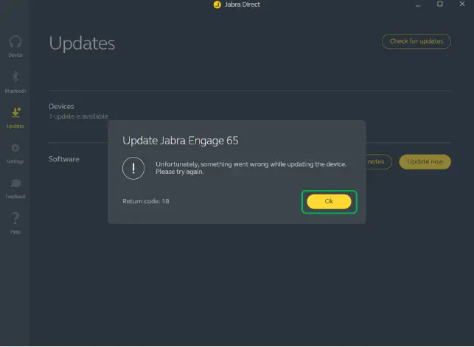This screenshot has width=474, height=347.
Task: Click the Devices section heading
Action: [x=61, y=106]
